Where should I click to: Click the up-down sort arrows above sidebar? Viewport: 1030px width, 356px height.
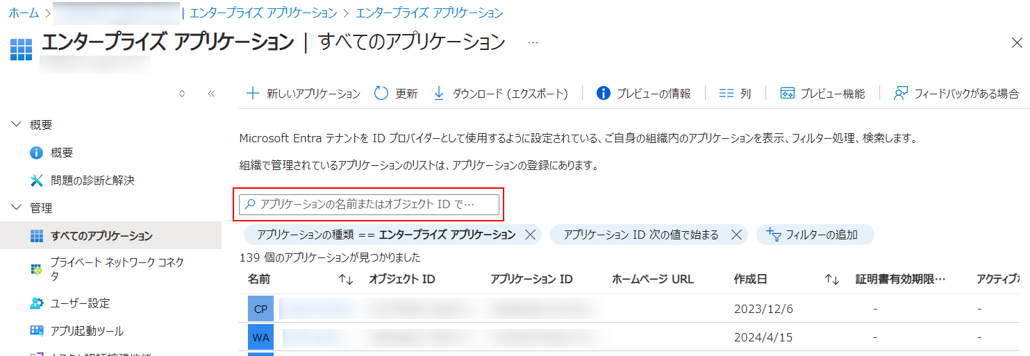pos(182,94)
